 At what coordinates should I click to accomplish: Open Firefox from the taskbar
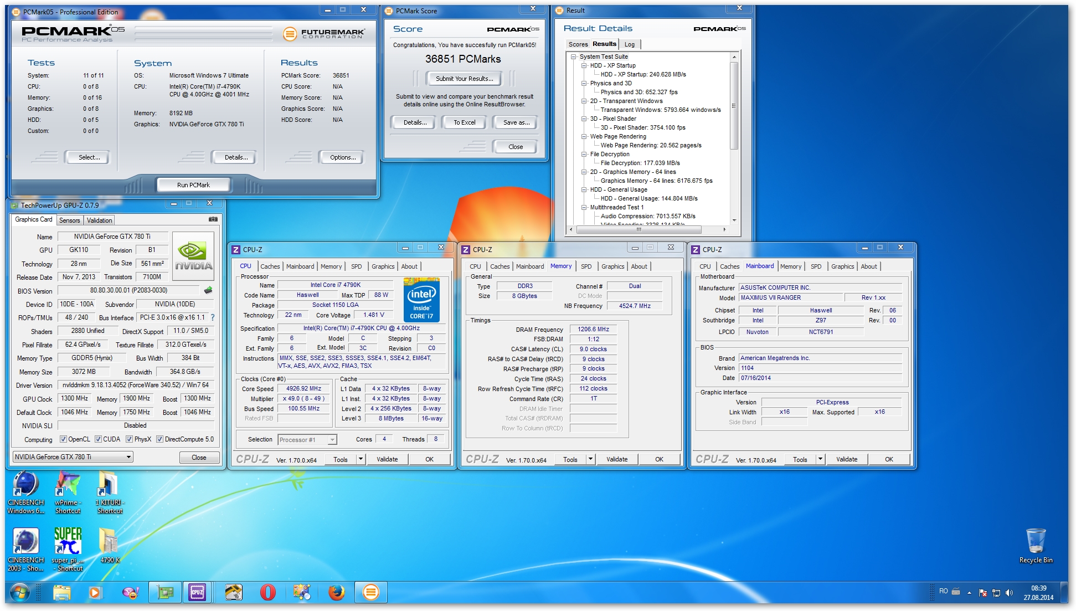336,593
